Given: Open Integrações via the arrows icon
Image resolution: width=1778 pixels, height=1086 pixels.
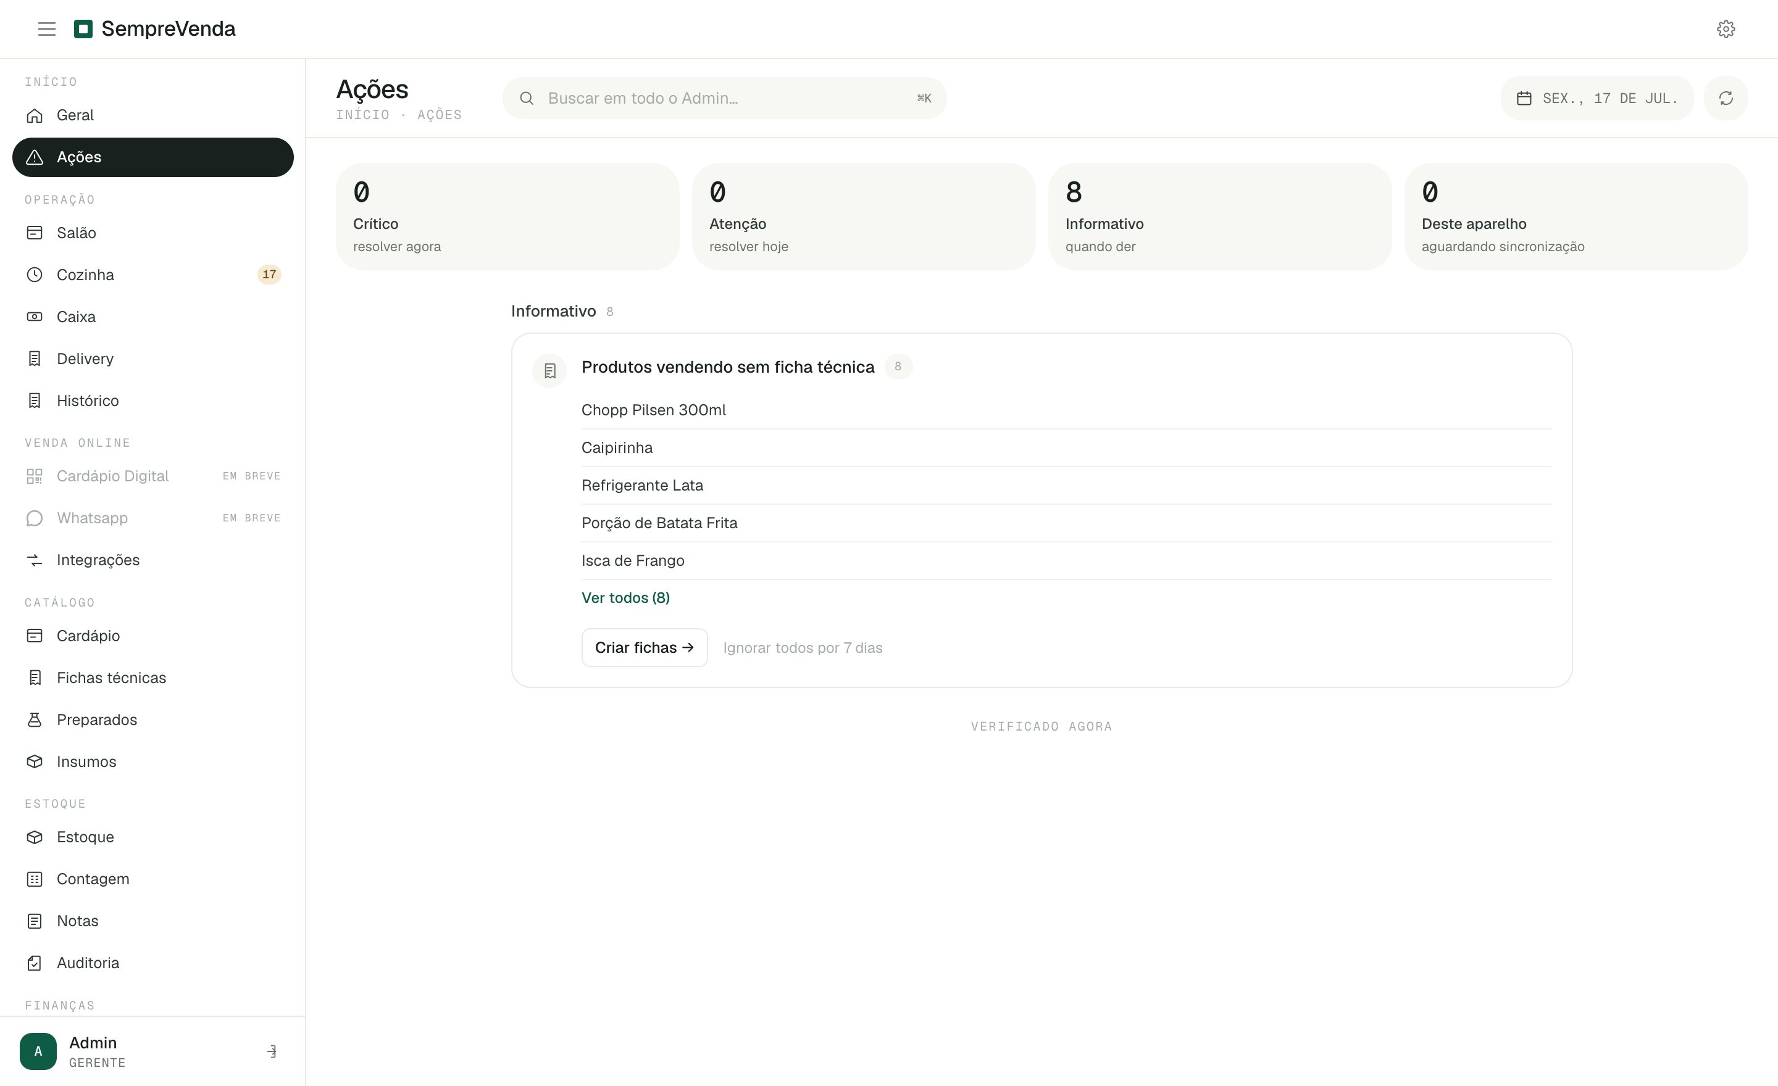Looking at the screenshot, I should (x=153, y=560).
